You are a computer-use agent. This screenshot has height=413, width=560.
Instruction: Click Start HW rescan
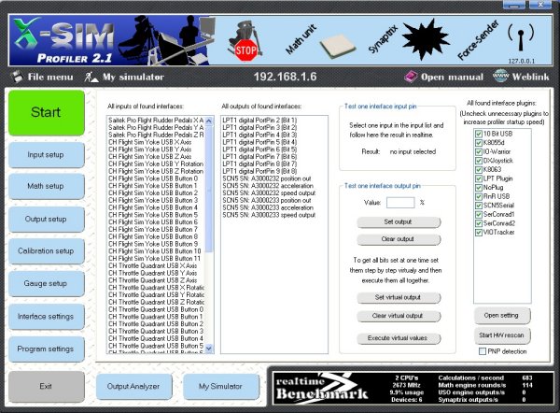click(x=502, y=335)
